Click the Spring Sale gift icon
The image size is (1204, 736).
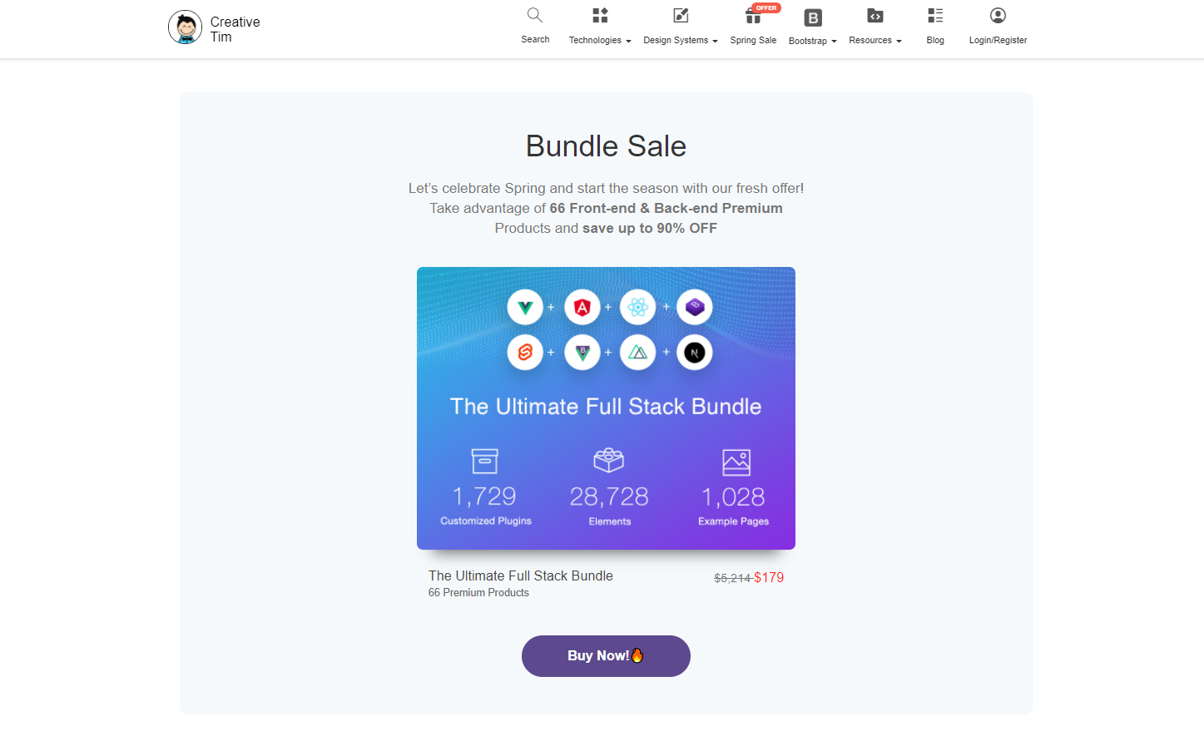click(753, 16)
